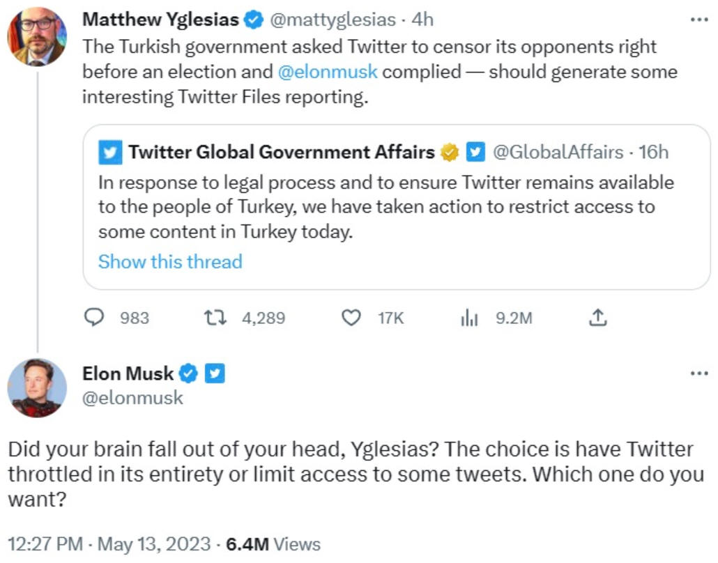The height and width of the screenshot is (563, 718).
Task: Open Elon Musk's profile avatar
Action: [x=37, y=387]
